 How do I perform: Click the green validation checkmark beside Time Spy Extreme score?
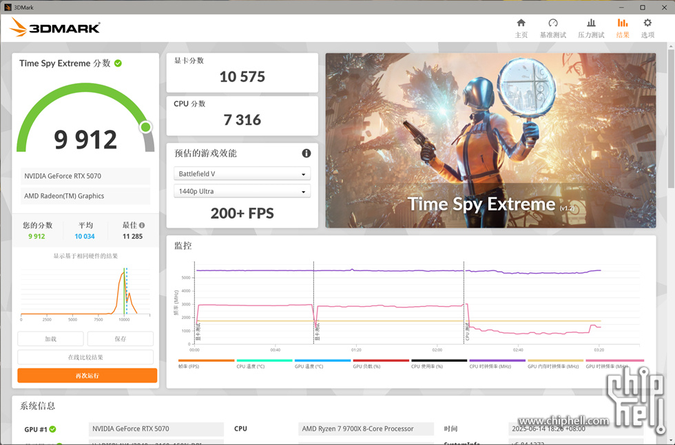coord(118,63)
